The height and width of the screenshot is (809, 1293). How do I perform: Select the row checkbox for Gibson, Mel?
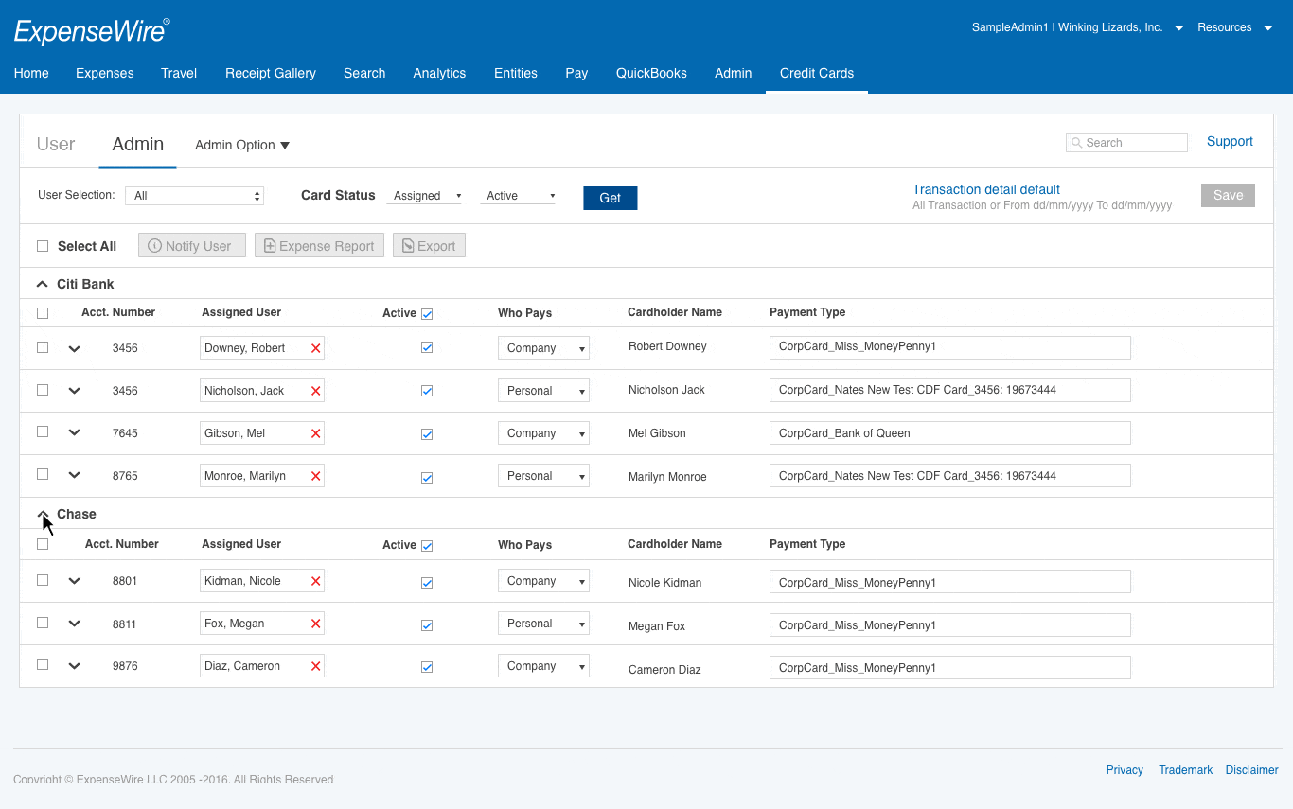43,431
